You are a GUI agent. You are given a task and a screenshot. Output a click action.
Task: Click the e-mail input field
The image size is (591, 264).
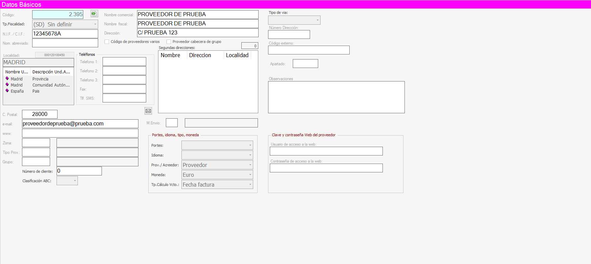80,124
